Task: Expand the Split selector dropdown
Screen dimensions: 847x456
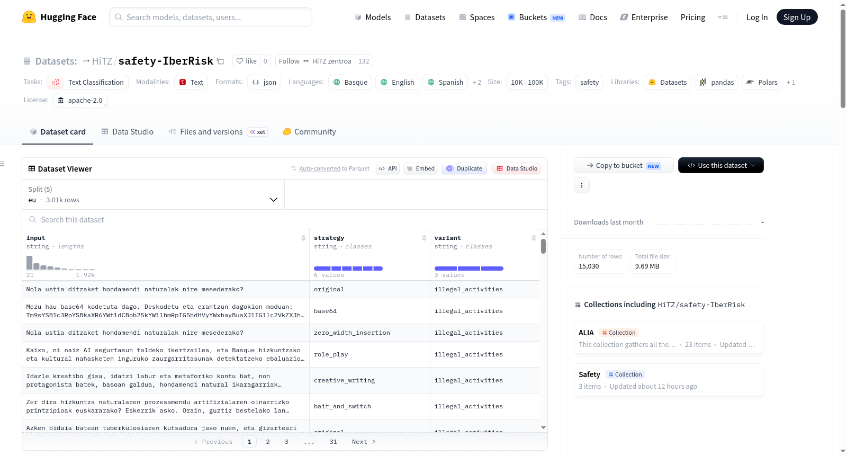Action: (153, 194)
